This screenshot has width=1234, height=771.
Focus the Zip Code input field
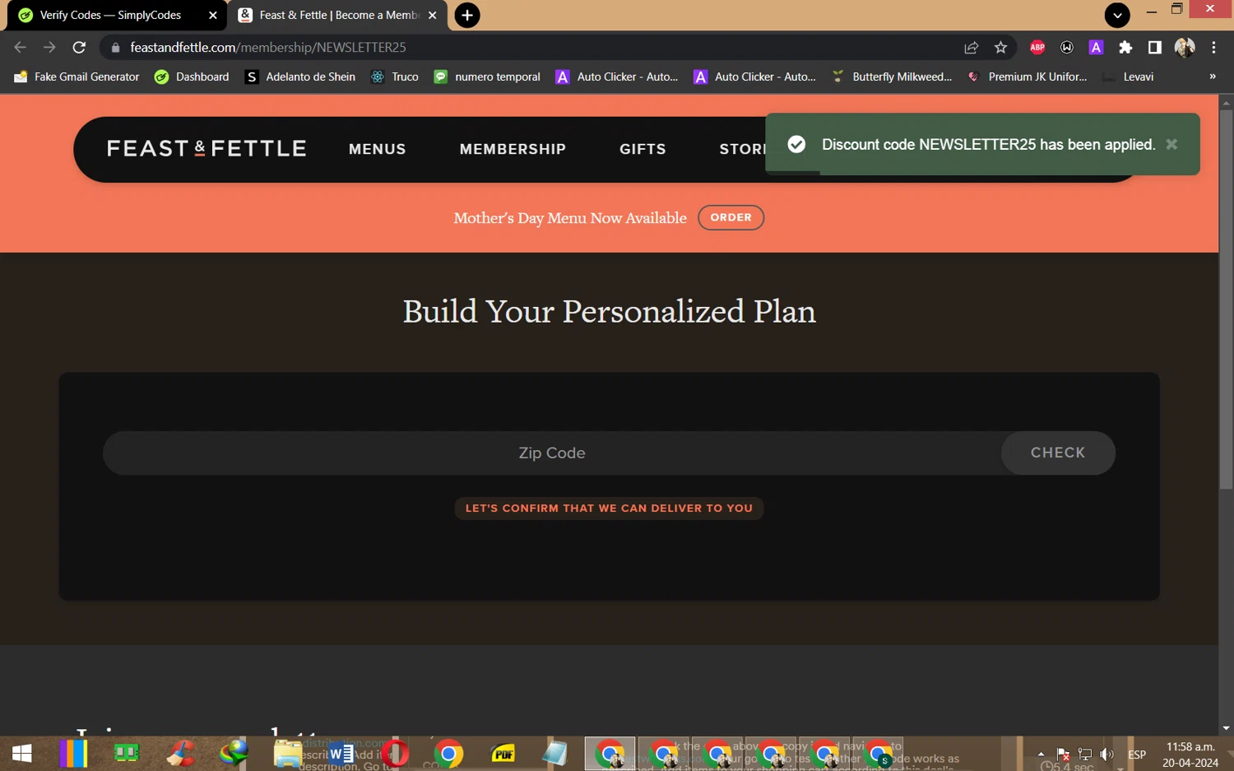(551, 453)
